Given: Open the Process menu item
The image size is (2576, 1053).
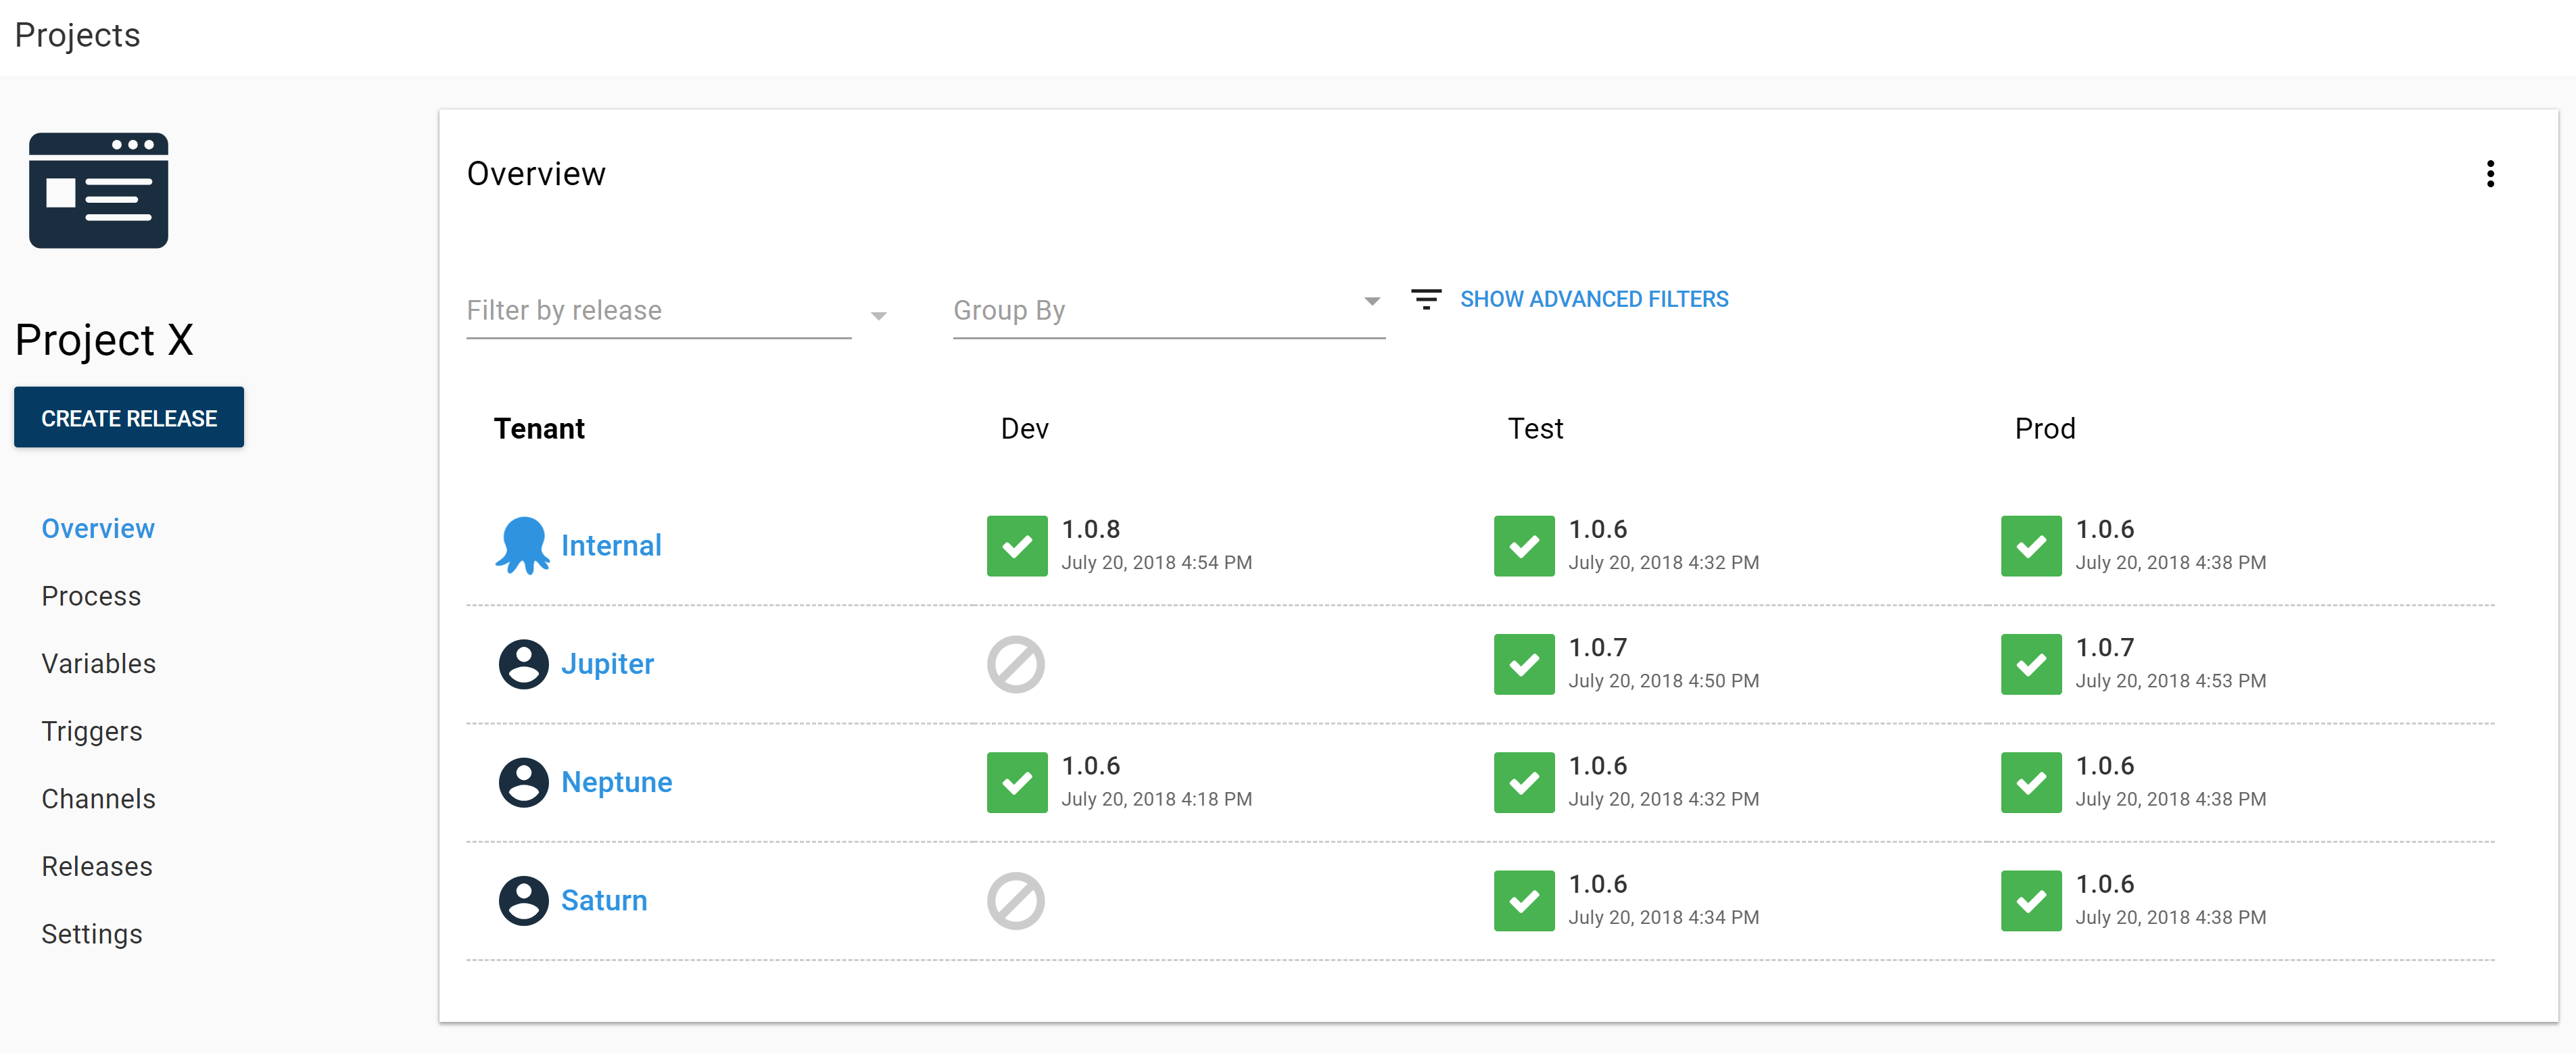Looking at the screenshot, I should 91,596.
